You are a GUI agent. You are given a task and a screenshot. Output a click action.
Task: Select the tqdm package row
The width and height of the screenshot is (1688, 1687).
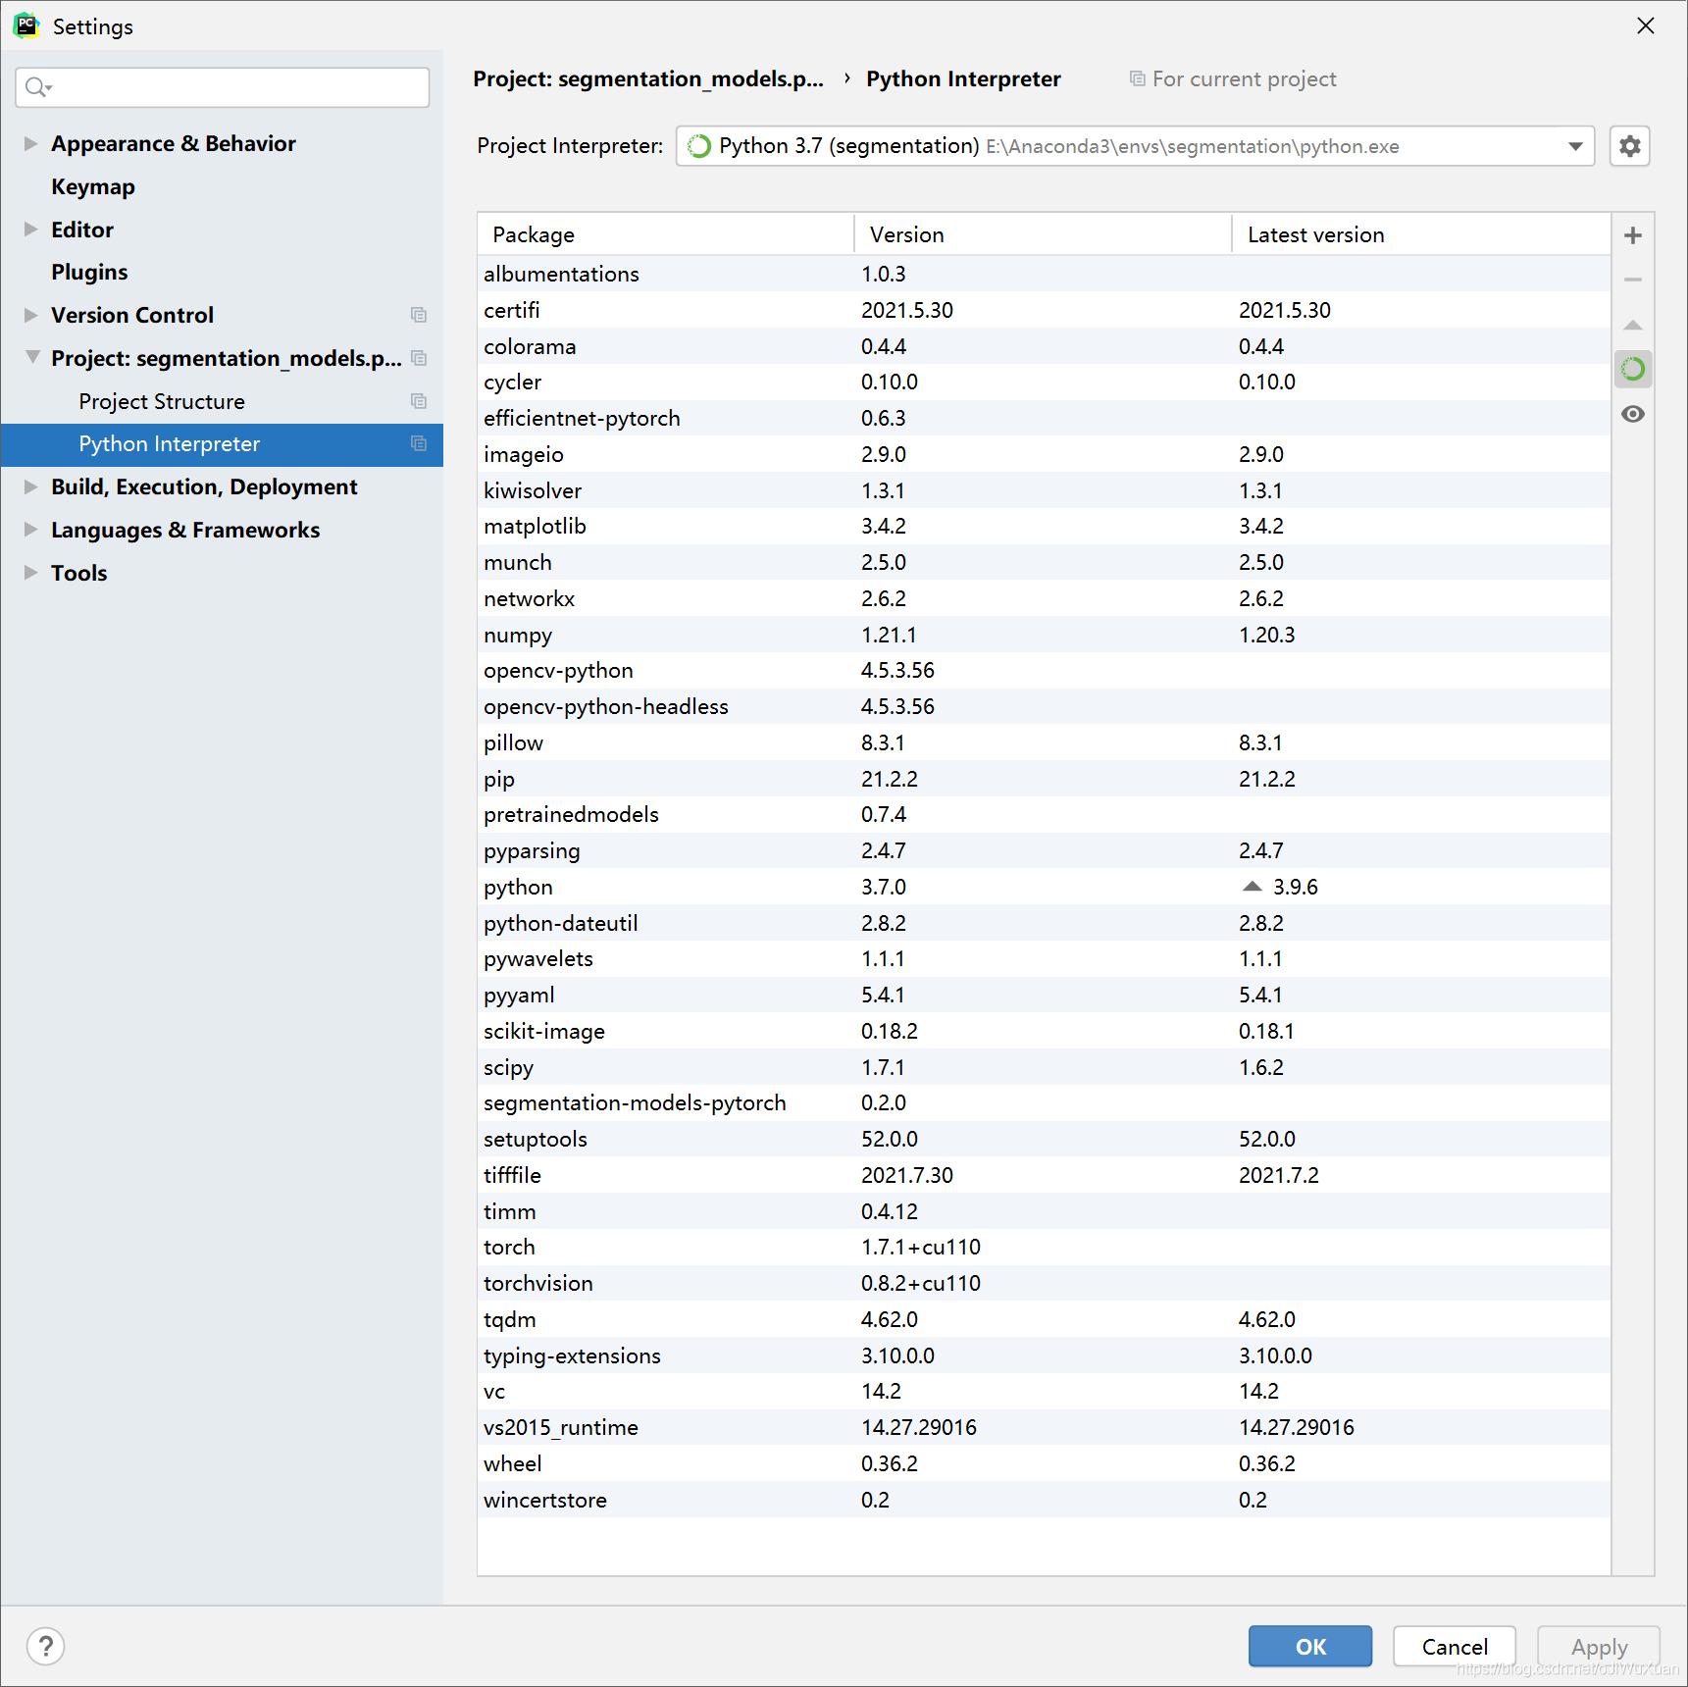(x=1044, y=1319)
